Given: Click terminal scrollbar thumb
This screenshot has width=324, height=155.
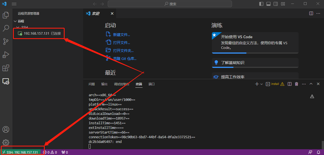Looking at the screenshot, I should (323, 145).
